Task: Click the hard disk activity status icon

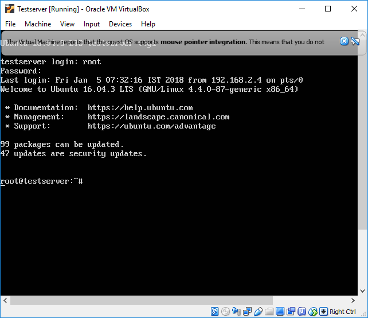Action: [214, 312]
